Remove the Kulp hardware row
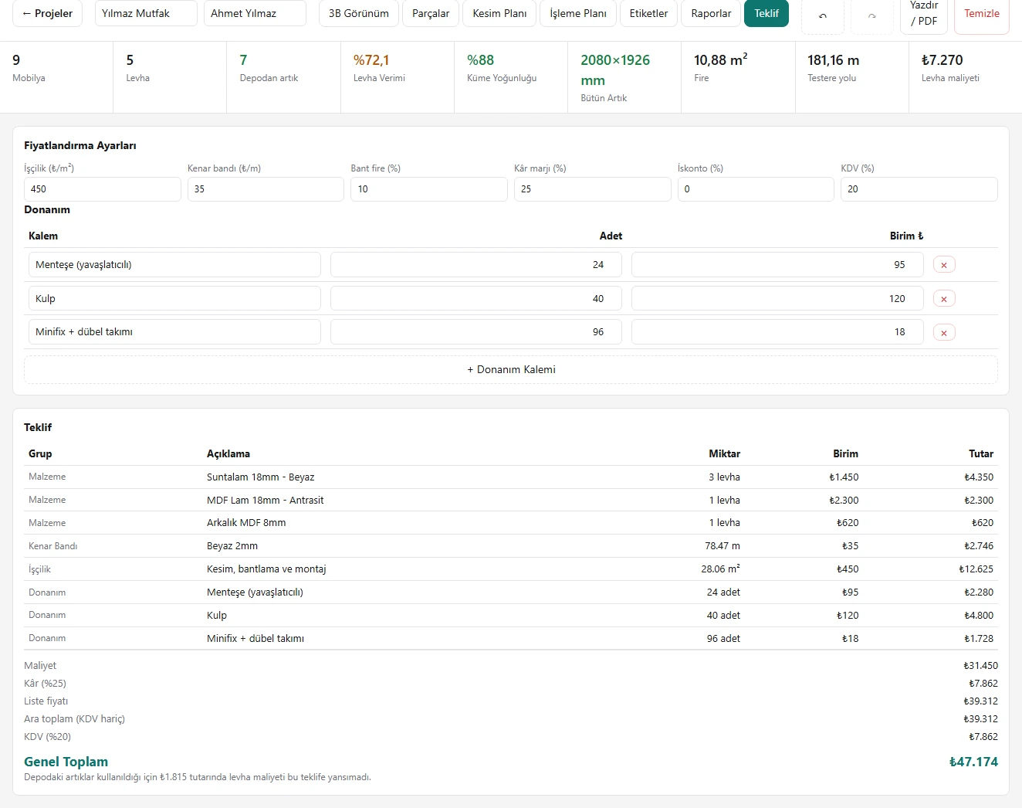The height and width of the screenshot is (808, 1022). coord(944,299)
